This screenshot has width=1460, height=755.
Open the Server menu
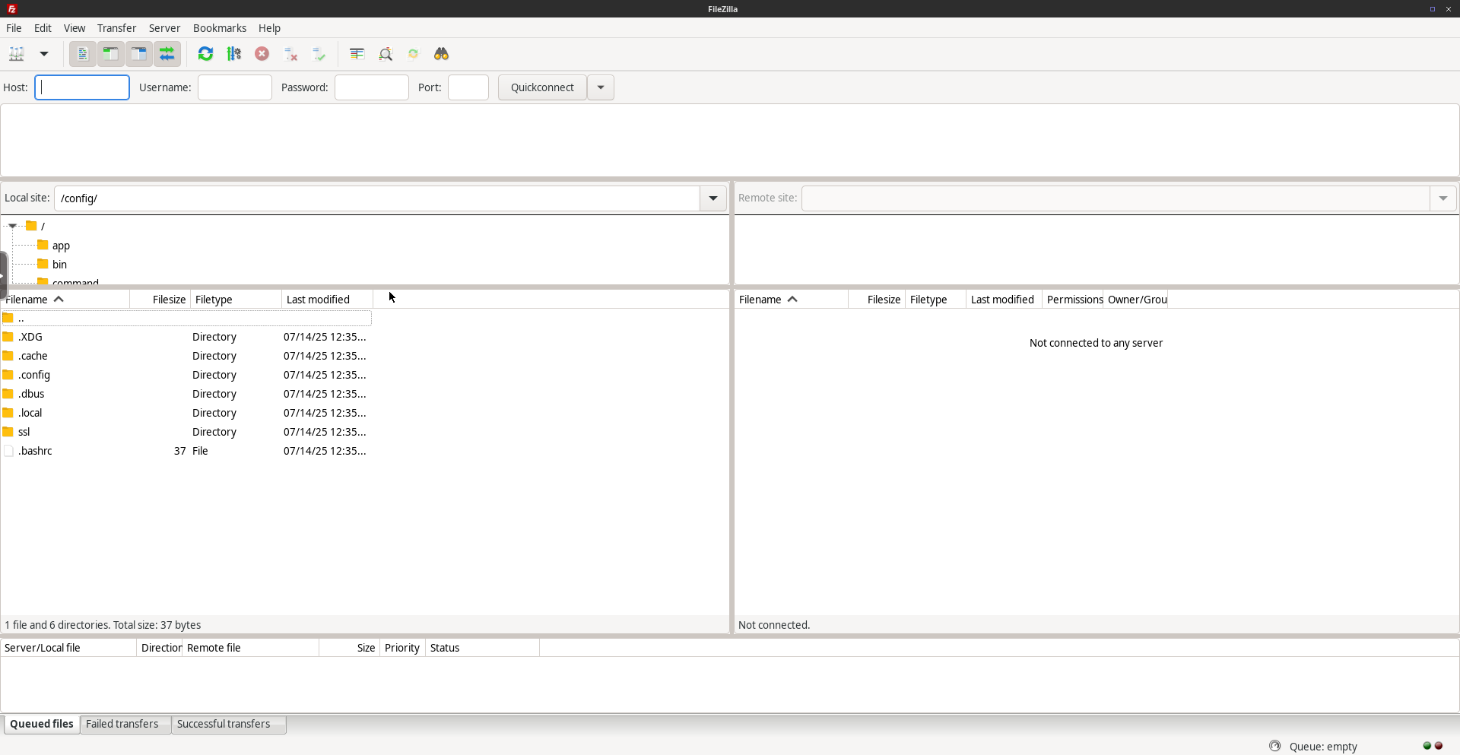coord(164,28)
